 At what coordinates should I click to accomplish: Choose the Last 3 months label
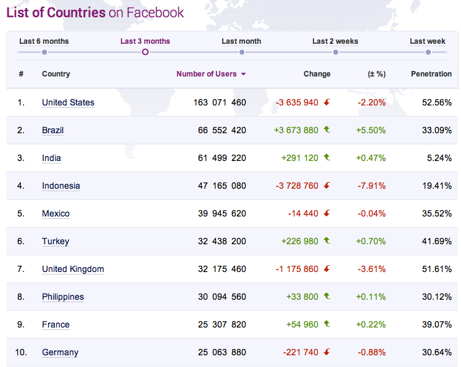click(x=145, y=41)
